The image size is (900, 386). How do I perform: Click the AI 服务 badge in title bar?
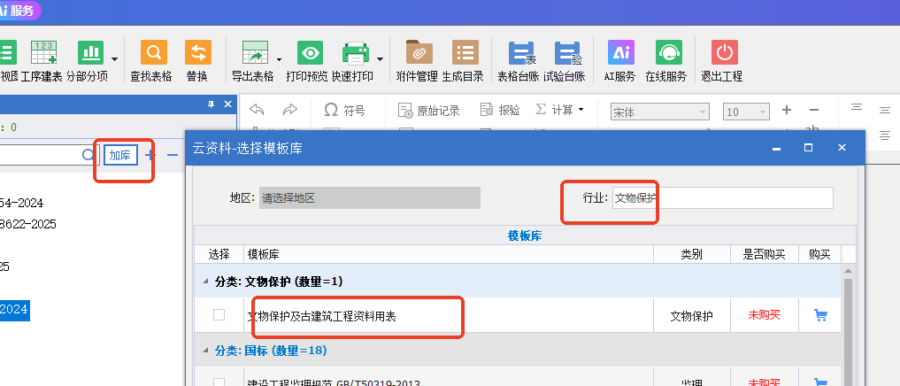20,11
